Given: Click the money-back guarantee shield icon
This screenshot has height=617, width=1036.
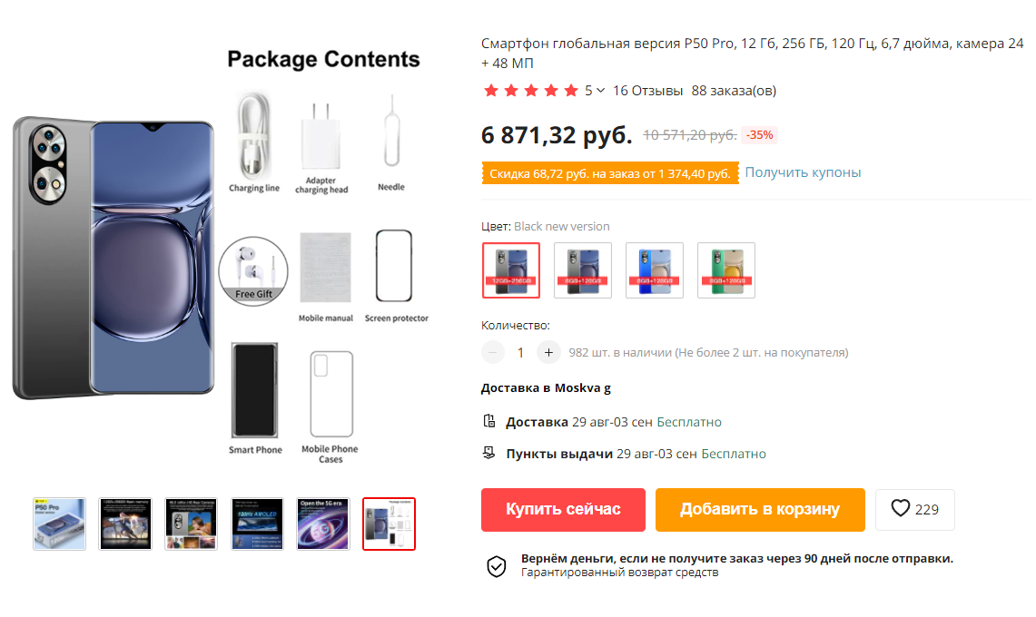Looking at the screenshot, I should coord(497,566).
